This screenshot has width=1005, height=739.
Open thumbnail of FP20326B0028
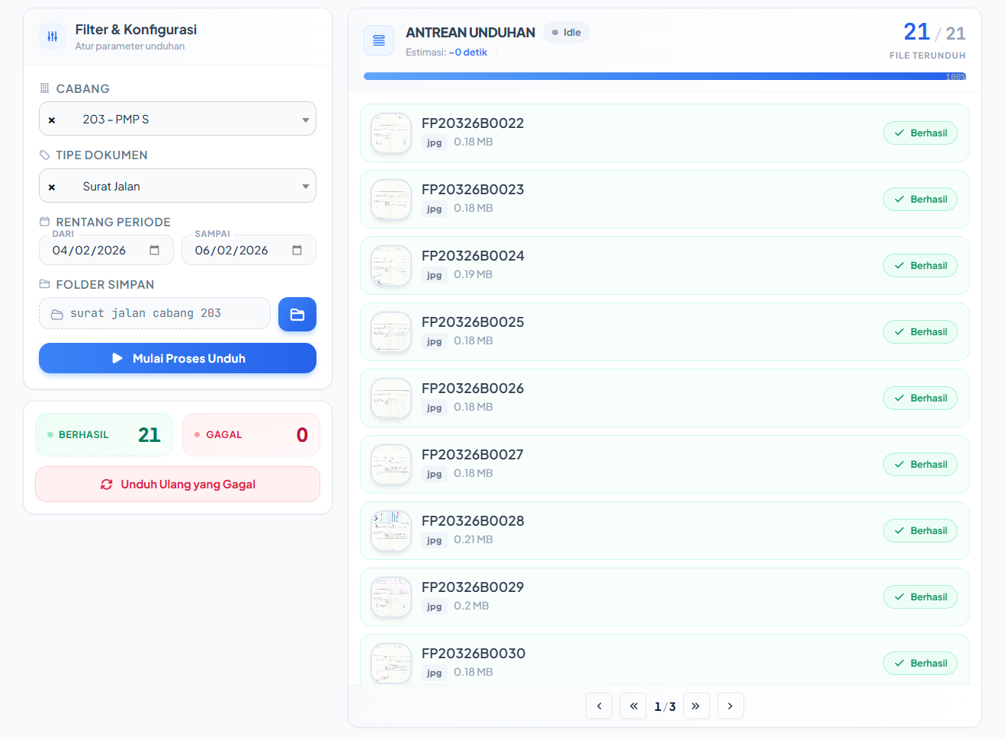391,531
